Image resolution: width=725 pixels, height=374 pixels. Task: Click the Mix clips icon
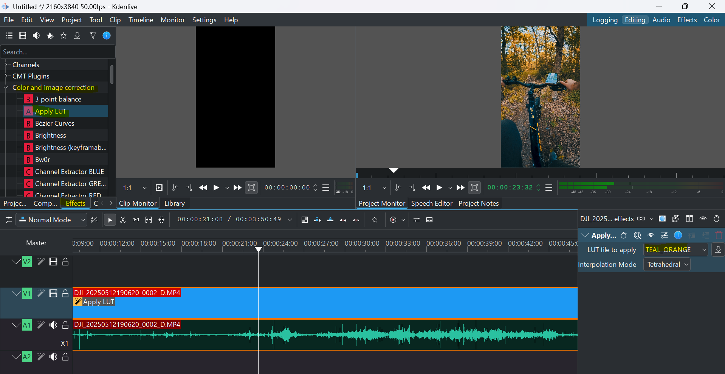305,220
